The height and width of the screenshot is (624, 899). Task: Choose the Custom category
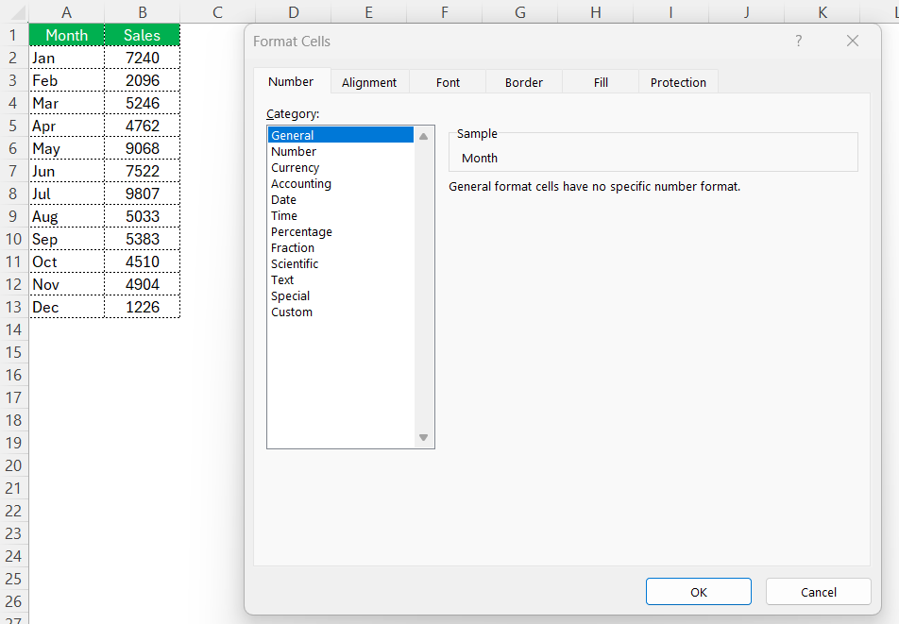click(x=341, y=312)
